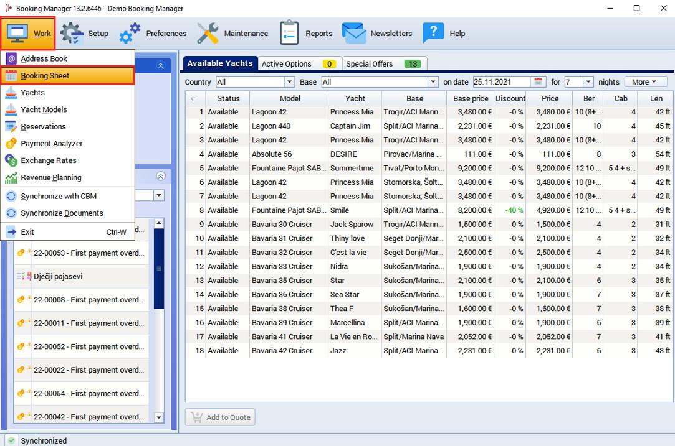The image size is (675, 446).
Task: Select Synchronize with CBM
Action: [67, 196]
